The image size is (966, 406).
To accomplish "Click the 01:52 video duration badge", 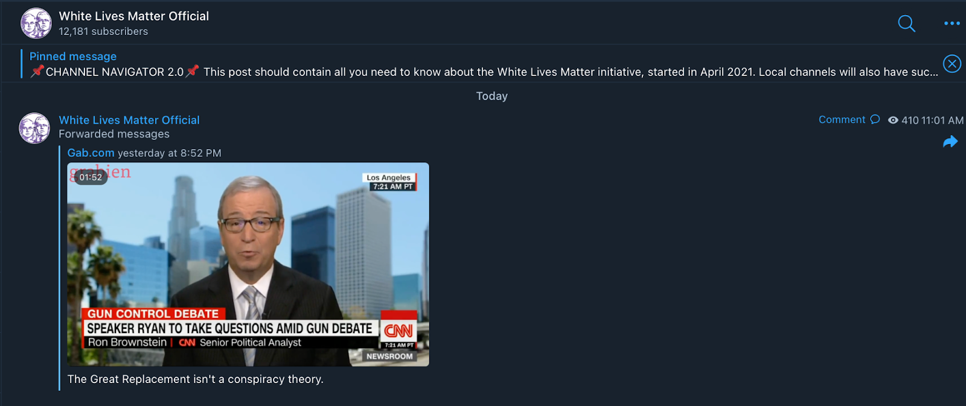I will [x=91, y=177].
